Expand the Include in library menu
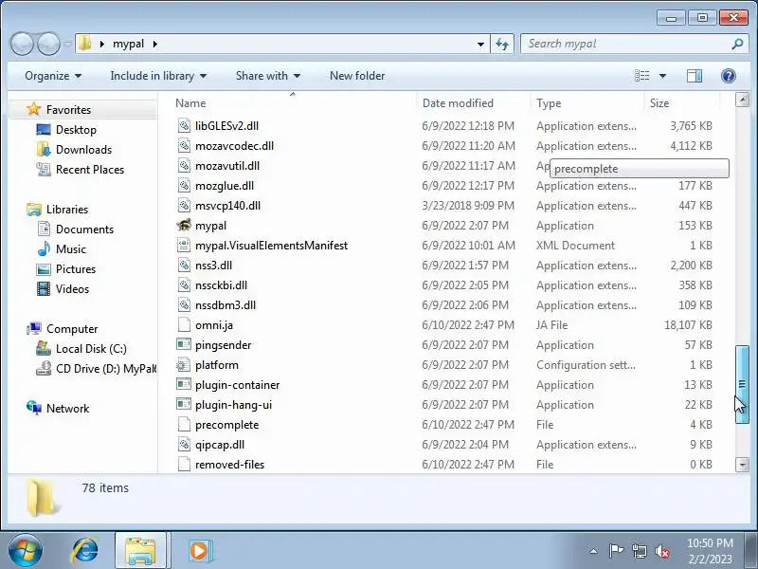The image size is (758, 569). pyautogui.click(x=158, y=76)
